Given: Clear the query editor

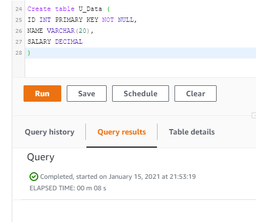Looking at the screenshot, I should (195, 94).
